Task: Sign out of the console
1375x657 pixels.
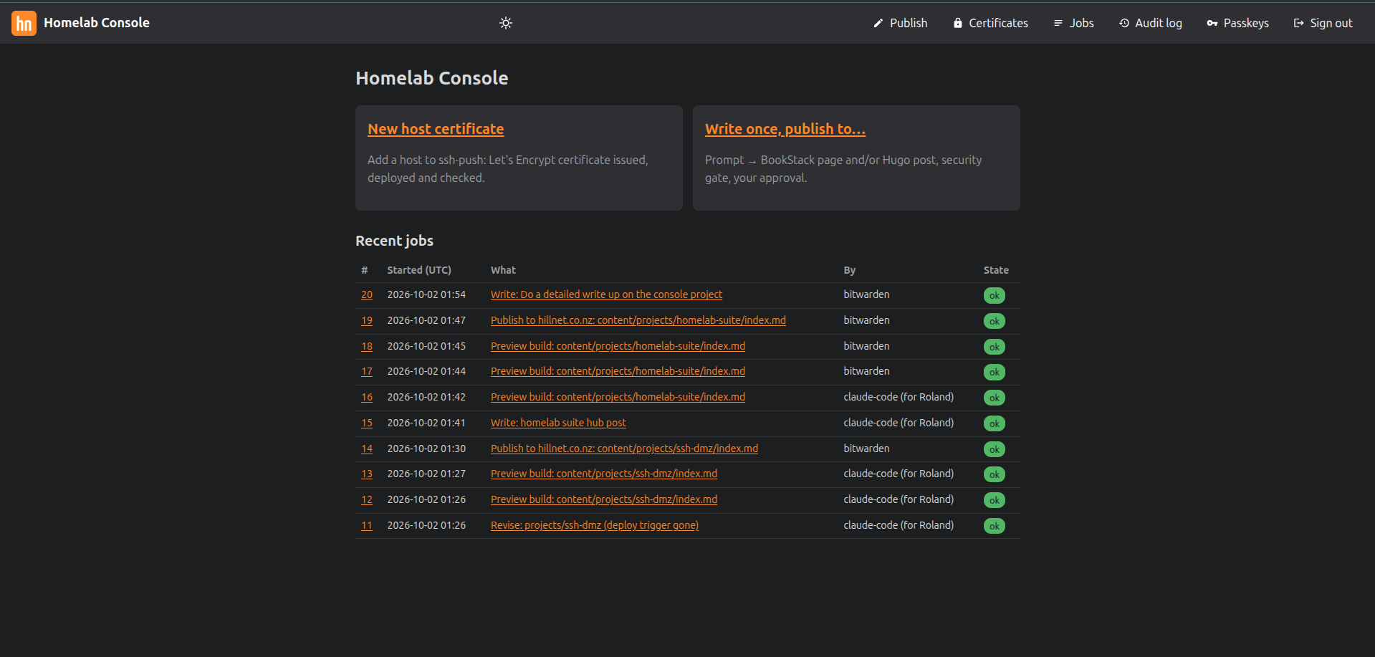Action: [1323, 23]
